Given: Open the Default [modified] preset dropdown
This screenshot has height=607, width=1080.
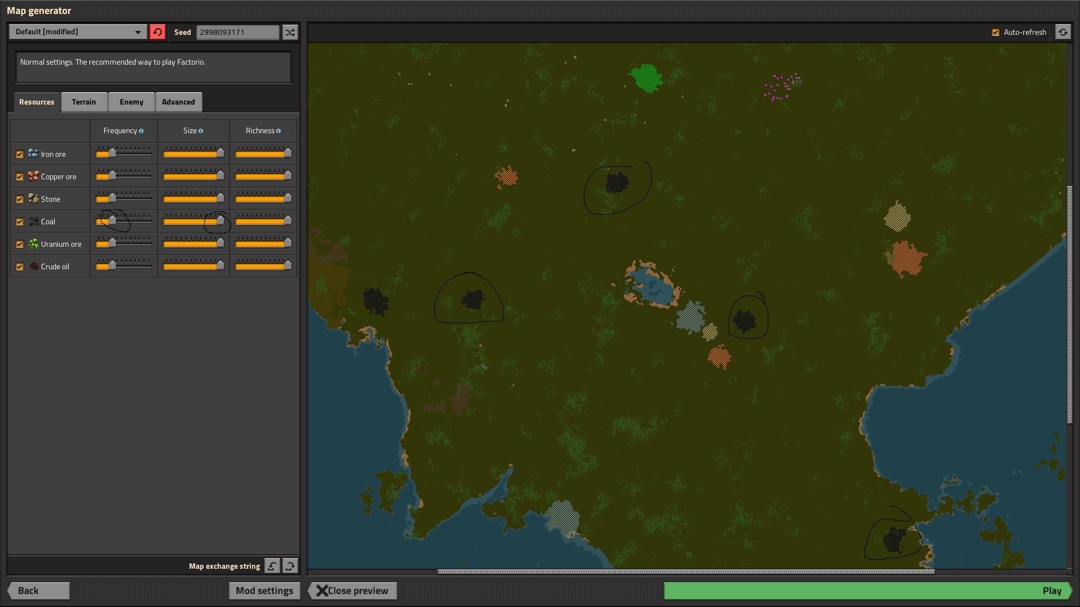Looking at the screenshot, I should coord(78,32).
